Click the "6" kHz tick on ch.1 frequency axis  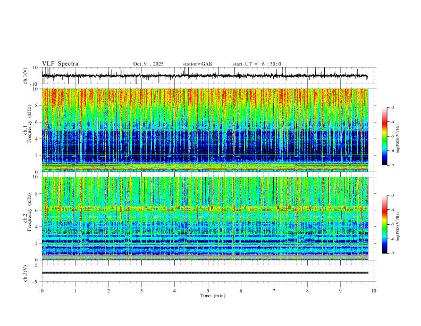[x=37, y=122]
